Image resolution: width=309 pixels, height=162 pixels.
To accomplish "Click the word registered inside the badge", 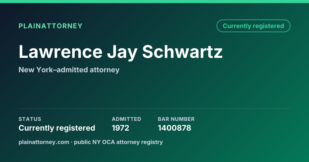I will 268,26.
